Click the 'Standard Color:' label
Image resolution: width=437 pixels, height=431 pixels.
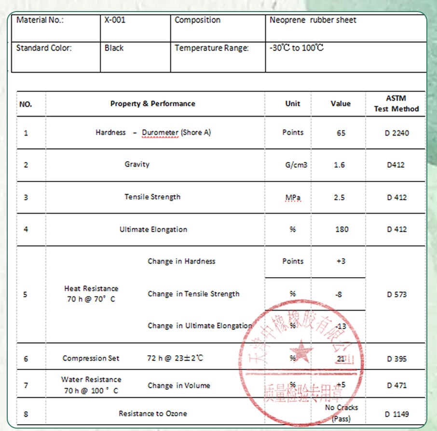click(x=44, y=48)
